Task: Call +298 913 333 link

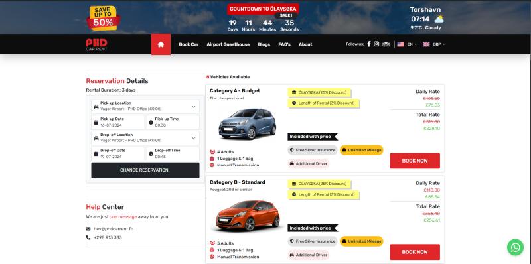Action: [108, 237]
